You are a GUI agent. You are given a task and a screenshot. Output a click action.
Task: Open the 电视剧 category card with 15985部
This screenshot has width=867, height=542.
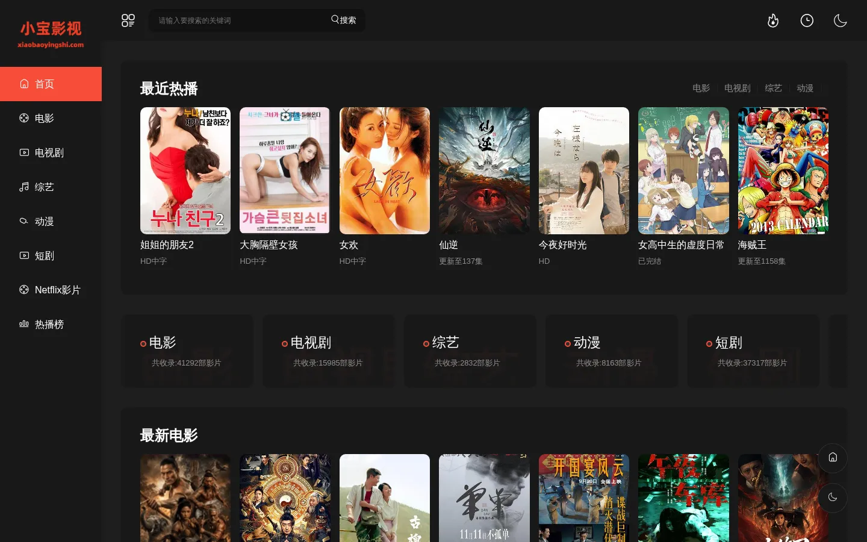[x=329, y=351]
